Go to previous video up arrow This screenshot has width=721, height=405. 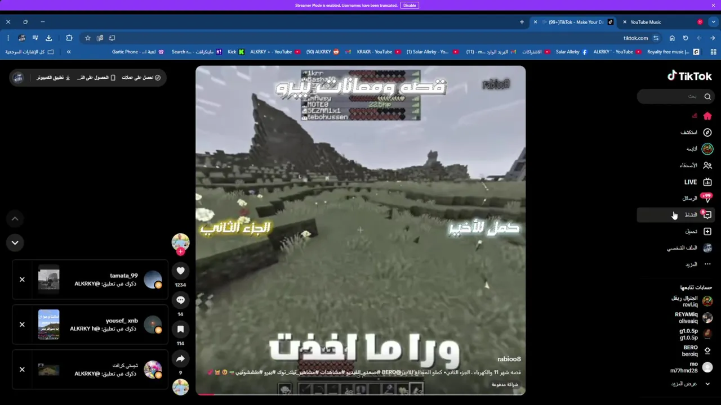15,218
